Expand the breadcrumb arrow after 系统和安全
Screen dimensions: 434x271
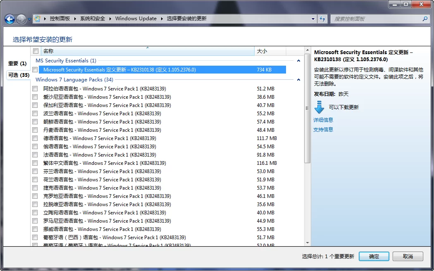click(x=110, y=19)
